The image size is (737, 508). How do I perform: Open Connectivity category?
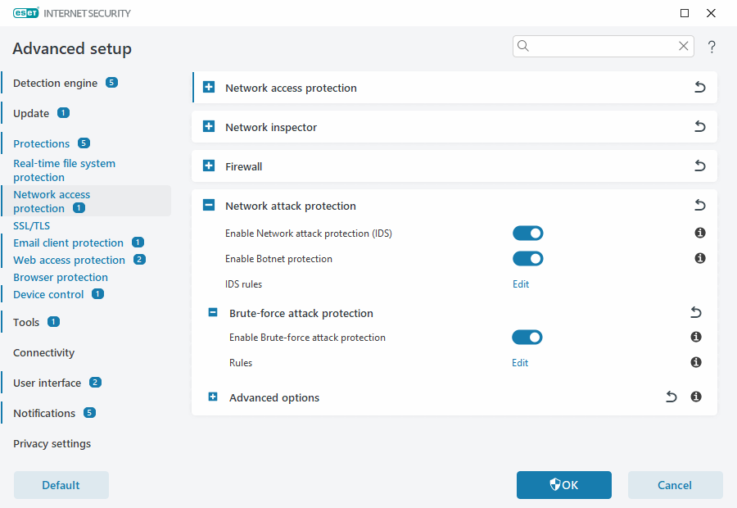click(x=43, y=353)
